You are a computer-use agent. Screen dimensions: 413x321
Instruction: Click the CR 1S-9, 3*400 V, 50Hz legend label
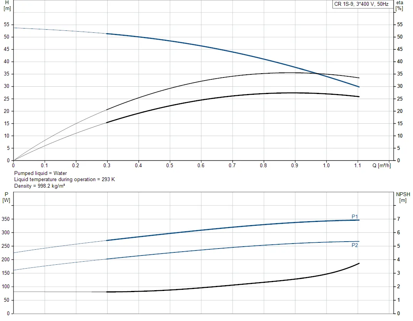[x=361, y=4]
